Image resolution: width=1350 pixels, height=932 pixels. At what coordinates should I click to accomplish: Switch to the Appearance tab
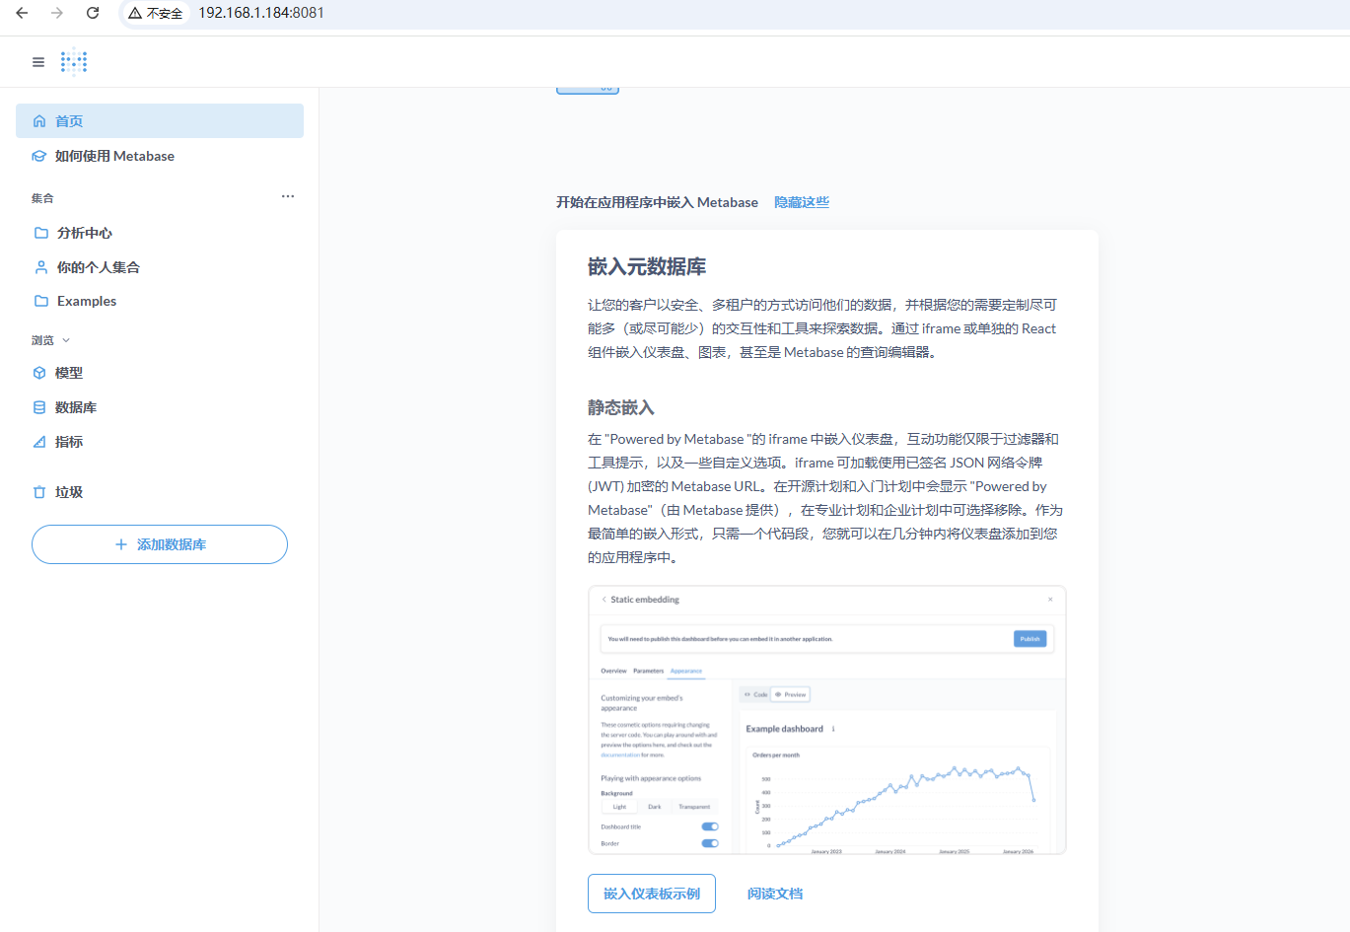coord(686,671)
